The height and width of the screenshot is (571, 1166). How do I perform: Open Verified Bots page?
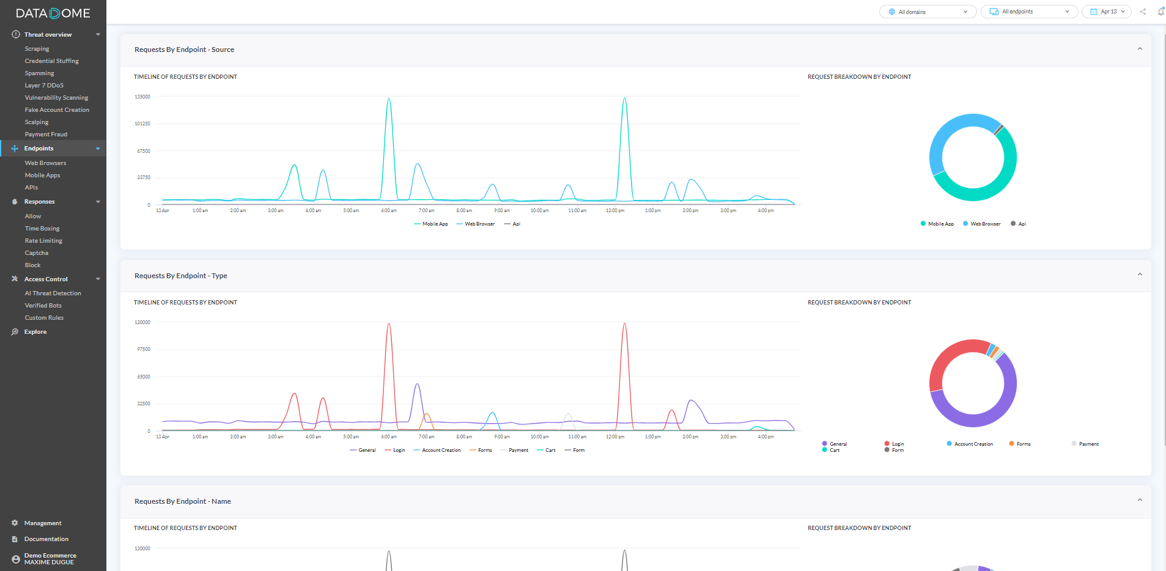(43, 306)
